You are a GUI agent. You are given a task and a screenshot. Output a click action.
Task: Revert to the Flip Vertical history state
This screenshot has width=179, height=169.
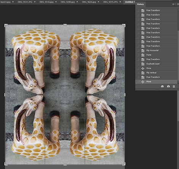point(157,73)
